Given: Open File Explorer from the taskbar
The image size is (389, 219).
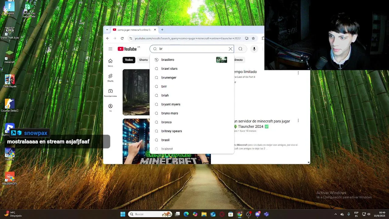Looking at the screenshot, I should click(x=204, y=214).
